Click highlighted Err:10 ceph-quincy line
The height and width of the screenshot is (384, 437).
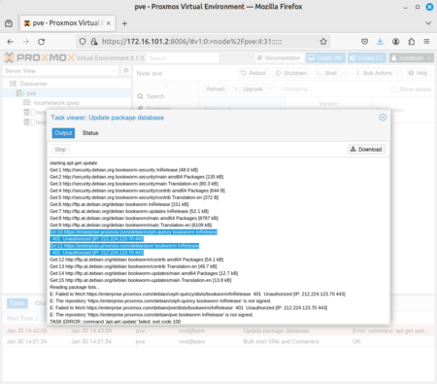point(133,232)
